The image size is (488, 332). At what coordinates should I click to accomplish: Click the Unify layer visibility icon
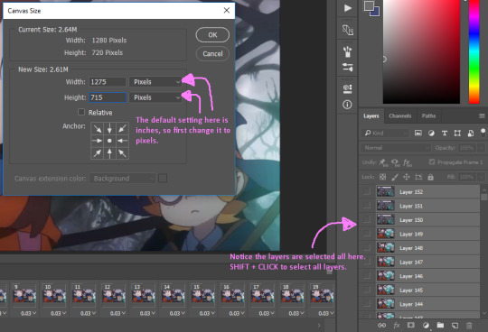coord(395,162)
